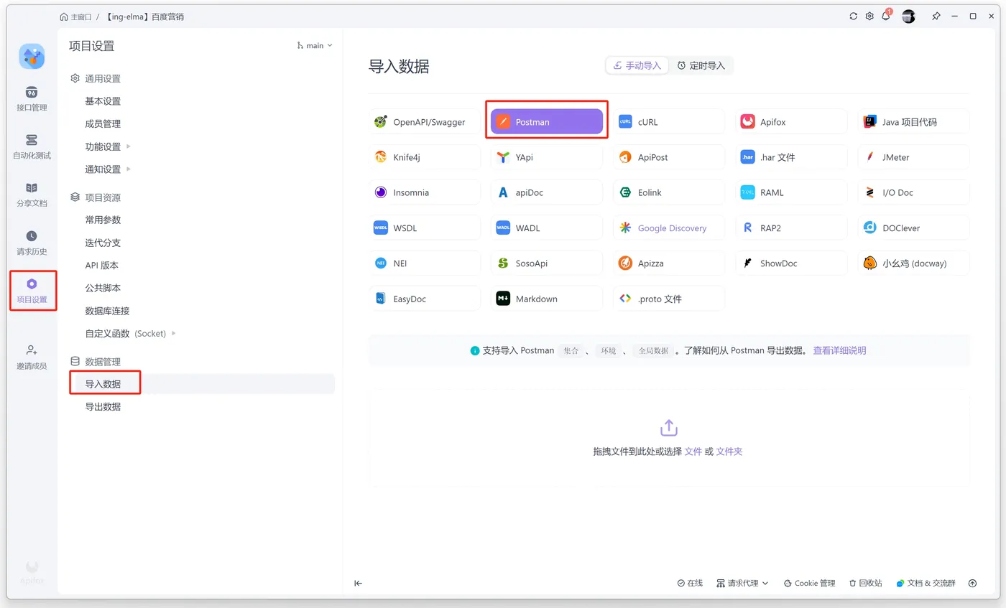Choose Knife4j import format
This screenshot has height=608, width=1006.
click(425, 157)
